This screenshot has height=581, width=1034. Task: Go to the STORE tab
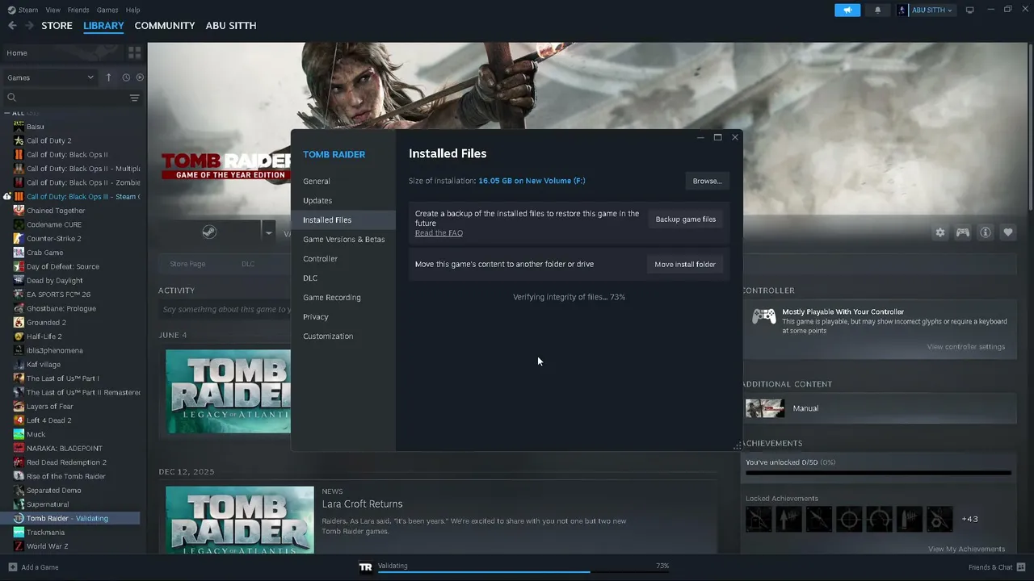pos(57,26)
